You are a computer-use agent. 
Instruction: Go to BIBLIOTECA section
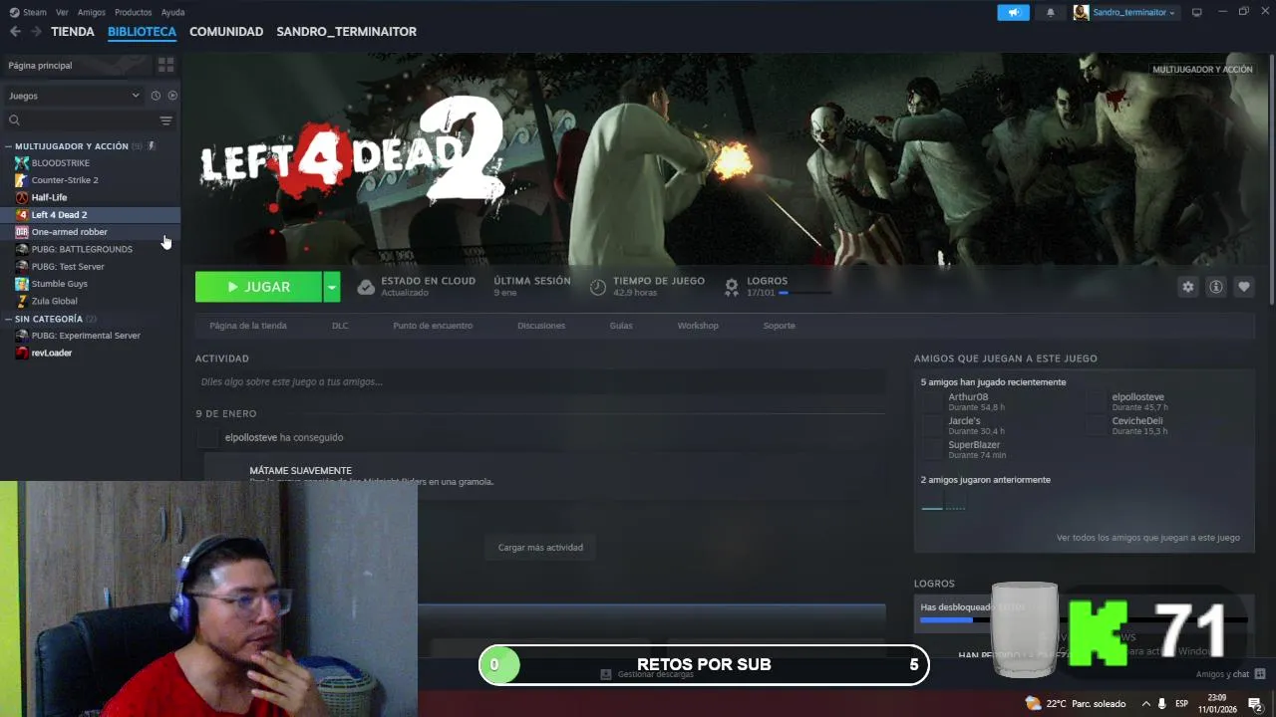(142, 32)
